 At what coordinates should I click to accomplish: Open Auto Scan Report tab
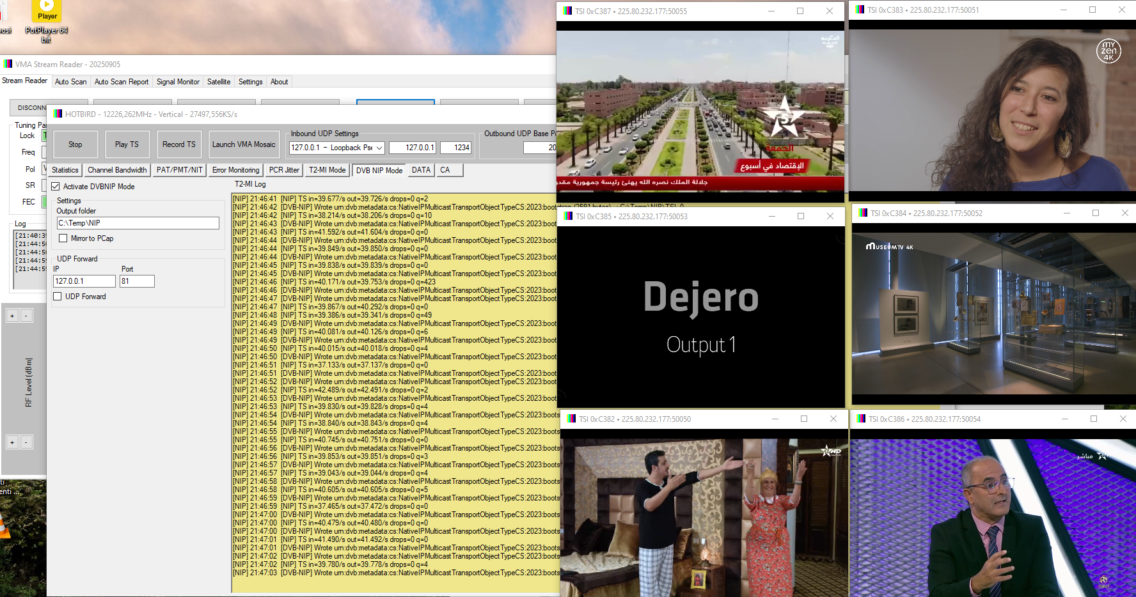[122, 82]
